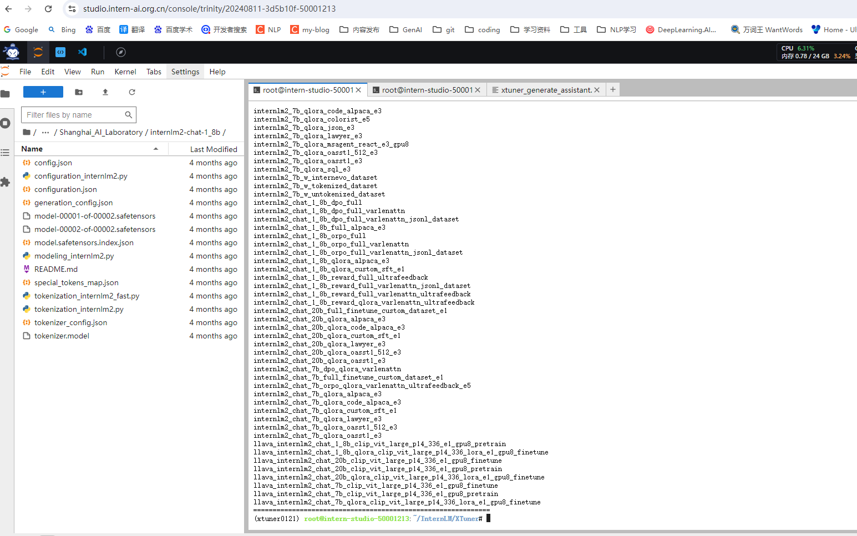Open the extension manager puzzle icon
Viewport: 857px width, 536px height.
6,182
